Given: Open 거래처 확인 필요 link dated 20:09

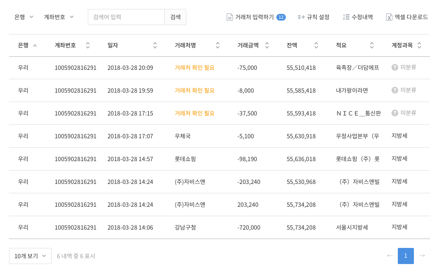Looking at the screenshot, I should (x=194, y=68).
